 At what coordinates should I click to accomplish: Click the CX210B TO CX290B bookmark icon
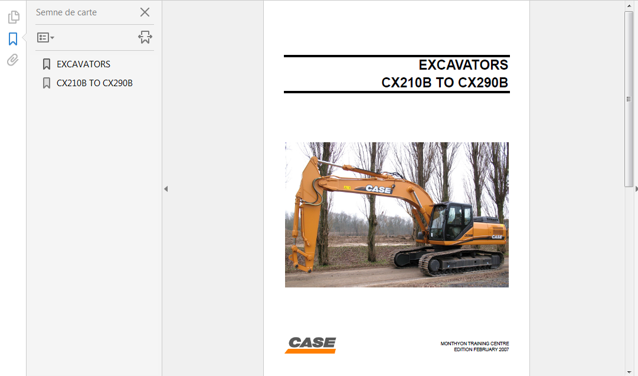pyautogui.click(x=47, y=83)
